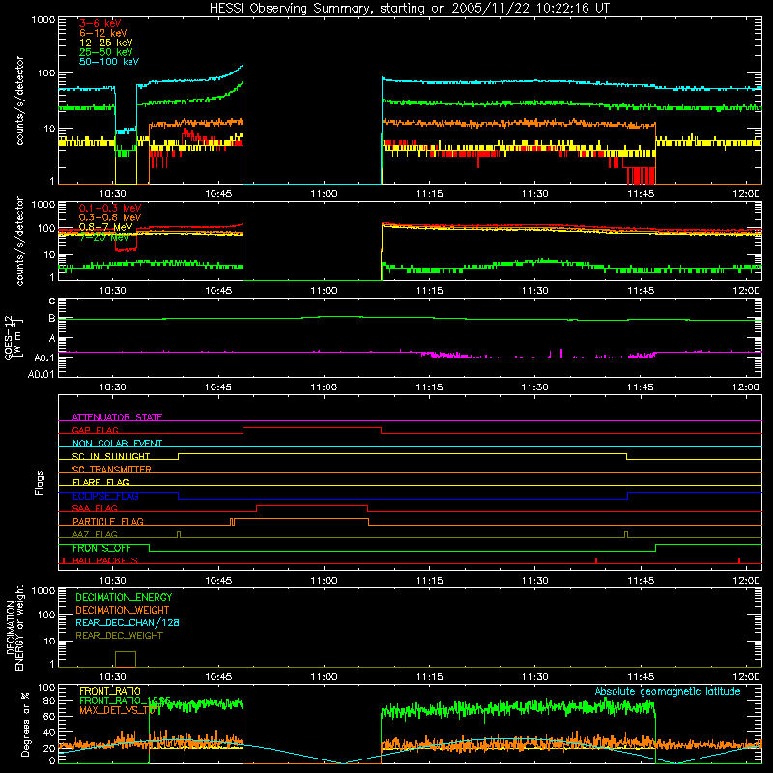Click the DECIMATION_ENERGY legend label
Screen dimensions: 773x773
coord(124,597)
